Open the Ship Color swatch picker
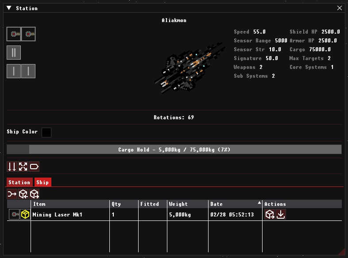The height and width of the screenshot is (258, 348). tap(46, 133)
